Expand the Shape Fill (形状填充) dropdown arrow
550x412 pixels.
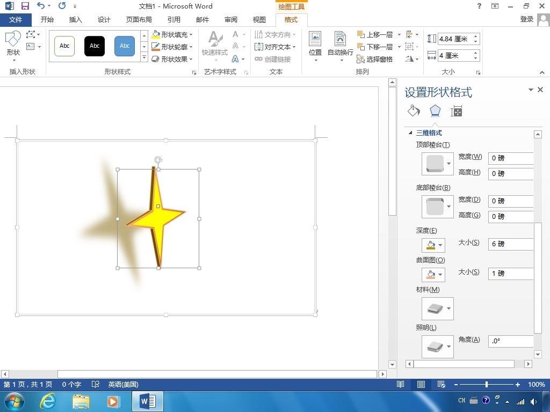coord(191,35)
